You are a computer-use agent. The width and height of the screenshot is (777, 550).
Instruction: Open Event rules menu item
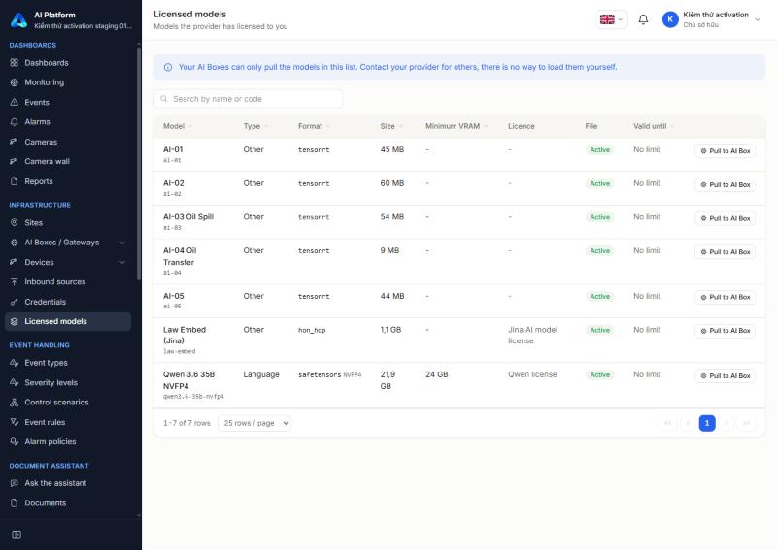click(x=68, y=422)
